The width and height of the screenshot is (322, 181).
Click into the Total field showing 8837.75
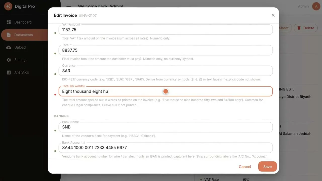[x=166, y=50]
